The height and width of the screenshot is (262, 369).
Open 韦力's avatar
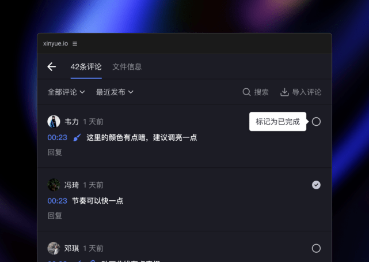[x=54, y=121]
